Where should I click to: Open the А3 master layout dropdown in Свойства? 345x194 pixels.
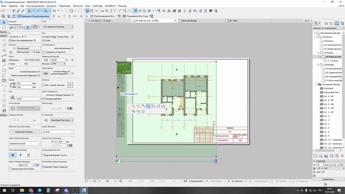[330, 168]
